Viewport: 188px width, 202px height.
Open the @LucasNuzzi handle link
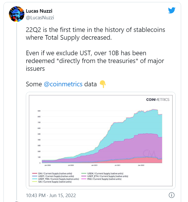coord(40,18)
